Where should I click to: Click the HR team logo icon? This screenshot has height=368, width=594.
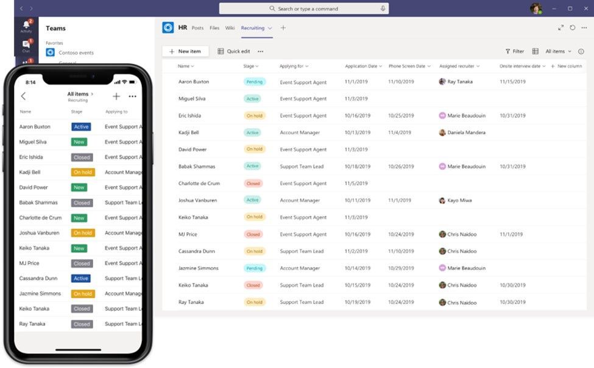[168, 27]
